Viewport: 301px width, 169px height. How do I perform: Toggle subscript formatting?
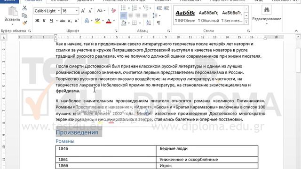70,21
